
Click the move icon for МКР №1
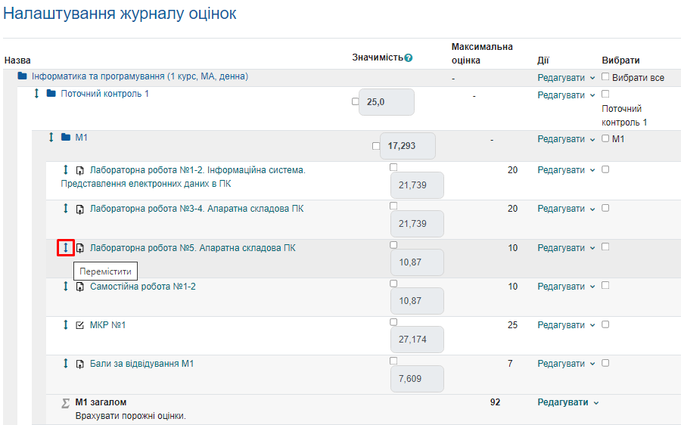[66, 325]
